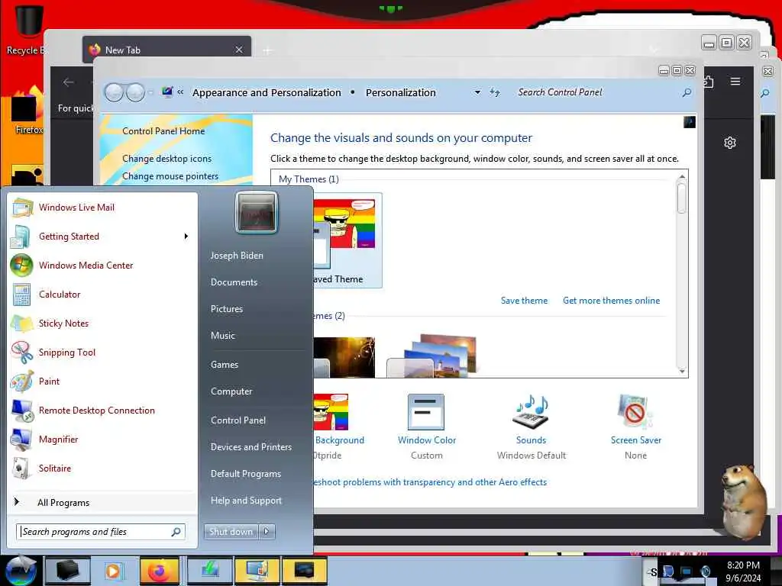Click the refresh arrows in address bar
This screenshot has width=782, height=586.
pyautogui.click(x=494, y=92)
